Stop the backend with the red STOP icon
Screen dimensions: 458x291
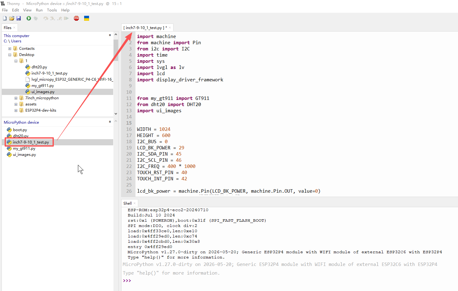tap(76, 19)
